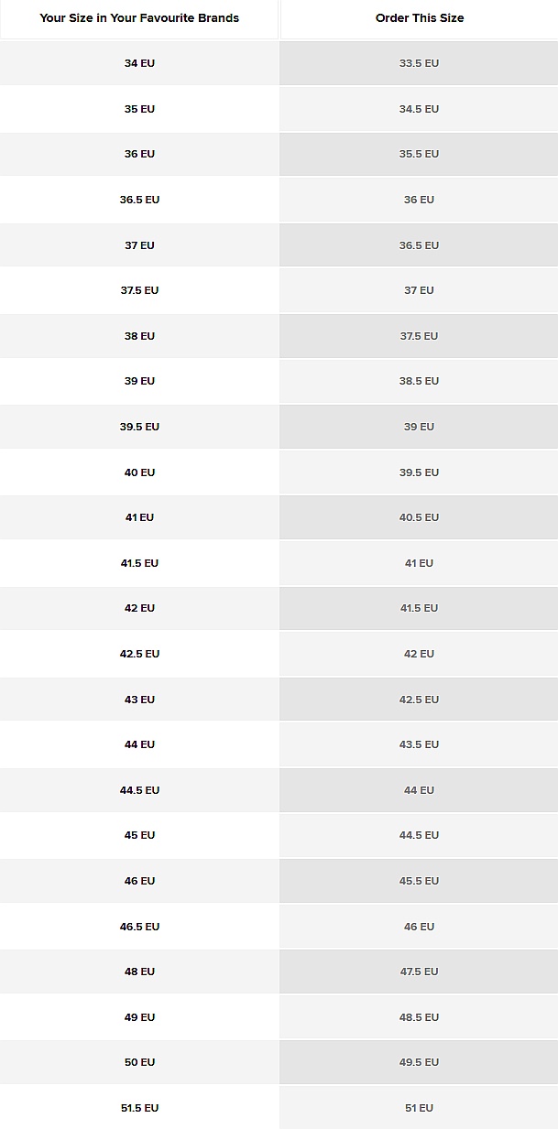This screenshot has width=558, height=1129.
Task: Click the 43.5 EU order size cell
Action: pyautogui.click(x=419, y=744)
